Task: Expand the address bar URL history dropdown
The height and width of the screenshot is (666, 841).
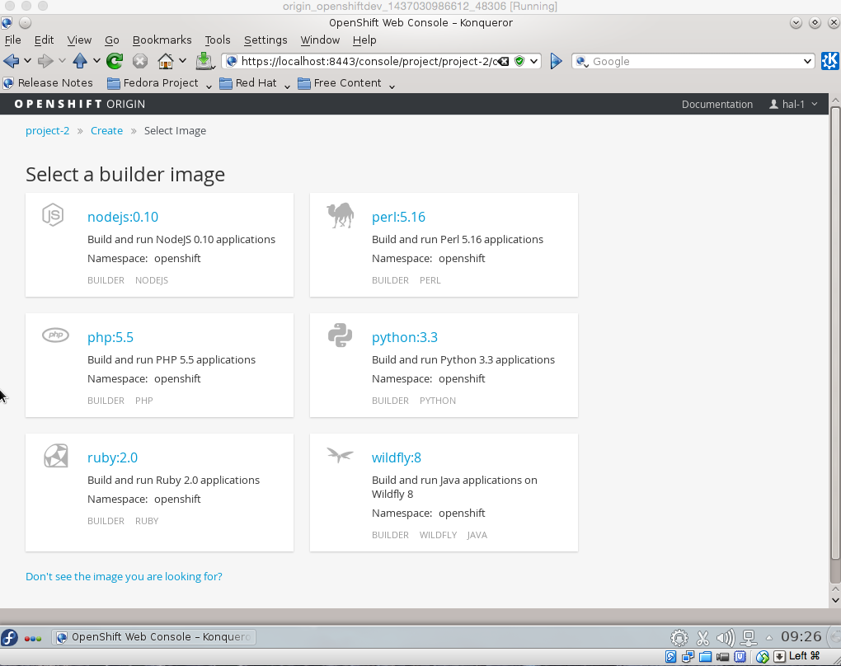Action: point(534,61)
